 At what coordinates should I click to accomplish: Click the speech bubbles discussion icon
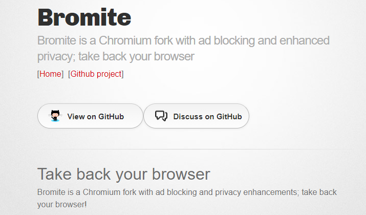pyautogui.click(x=161, y=116)
